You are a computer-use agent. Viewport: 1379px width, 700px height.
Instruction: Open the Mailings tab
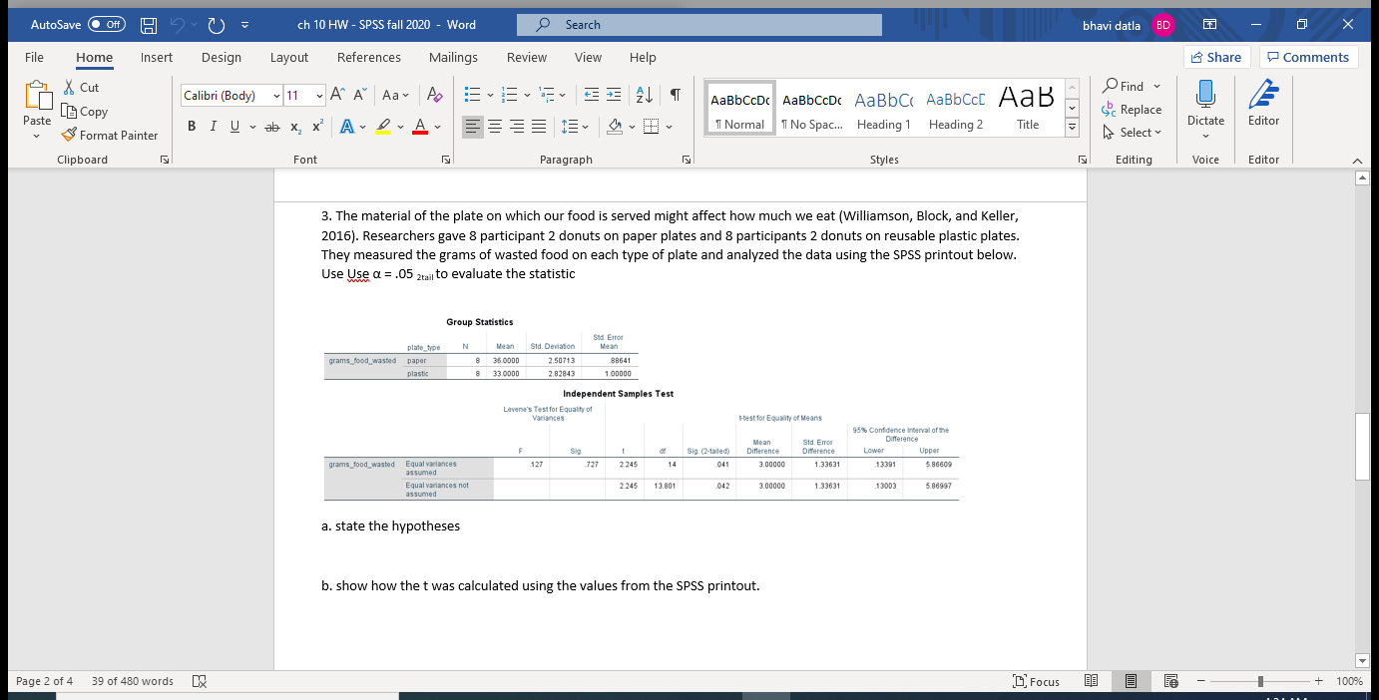point(453,57)
